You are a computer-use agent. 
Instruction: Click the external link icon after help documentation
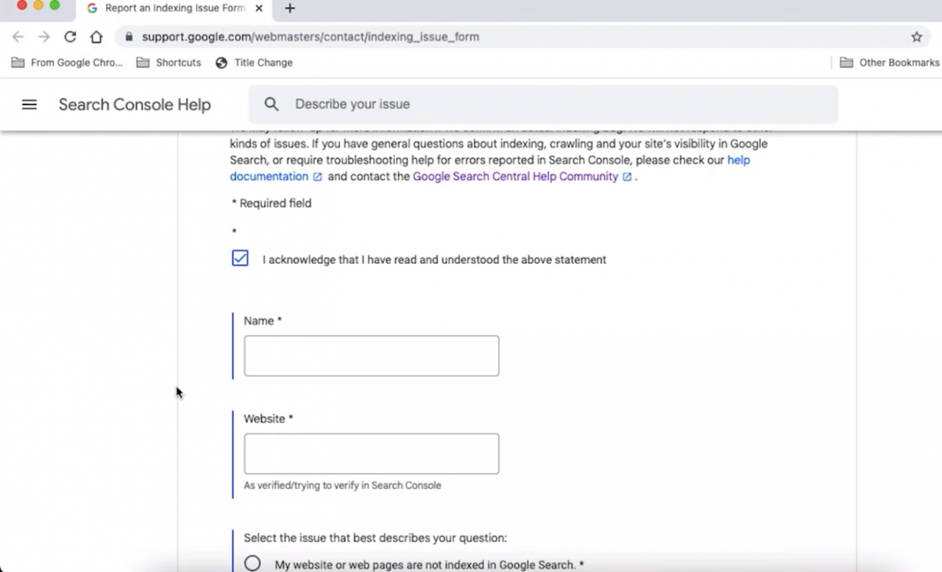pos(317,177)
